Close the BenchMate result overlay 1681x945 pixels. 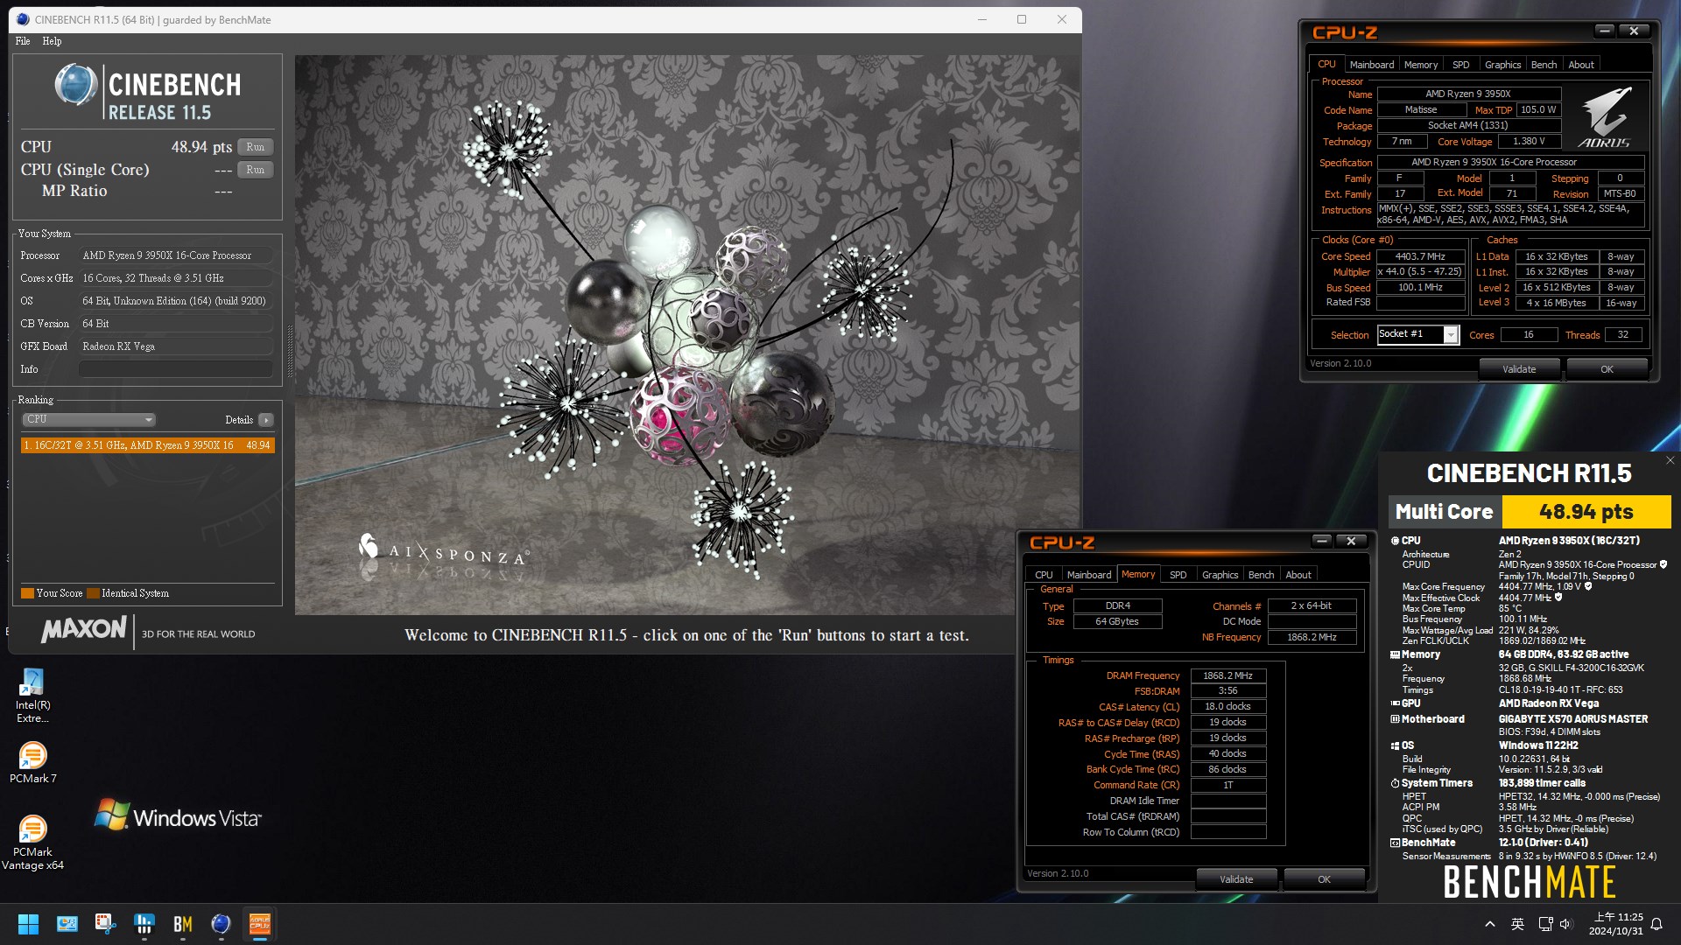point(1670,460)
